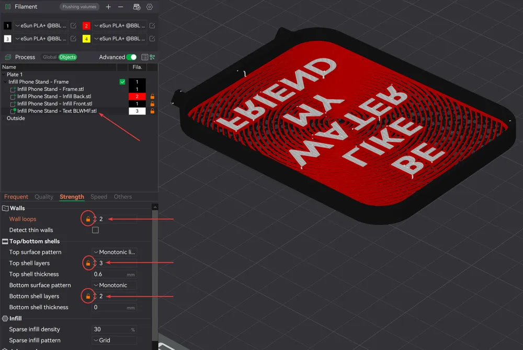Click the parameter list icon near Advanced
The image size is (523, 350).
pyautogui.click(x=144, y=57)
